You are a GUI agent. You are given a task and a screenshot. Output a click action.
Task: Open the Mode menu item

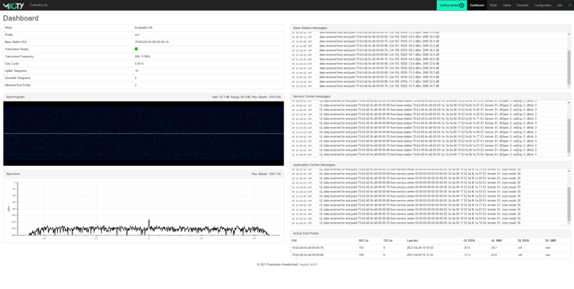point(493,5)
